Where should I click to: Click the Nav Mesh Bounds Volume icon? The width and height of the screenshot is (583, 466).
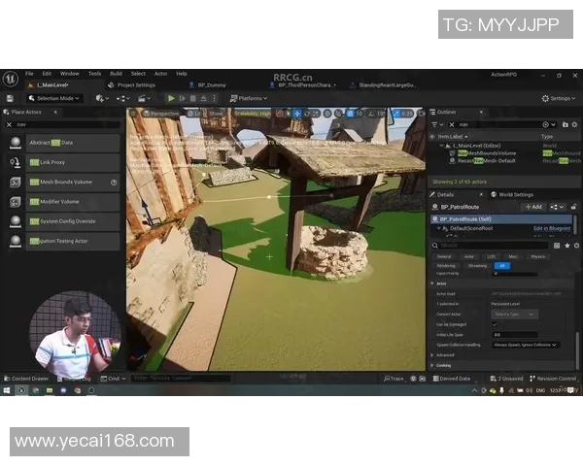tap(16, 182)
